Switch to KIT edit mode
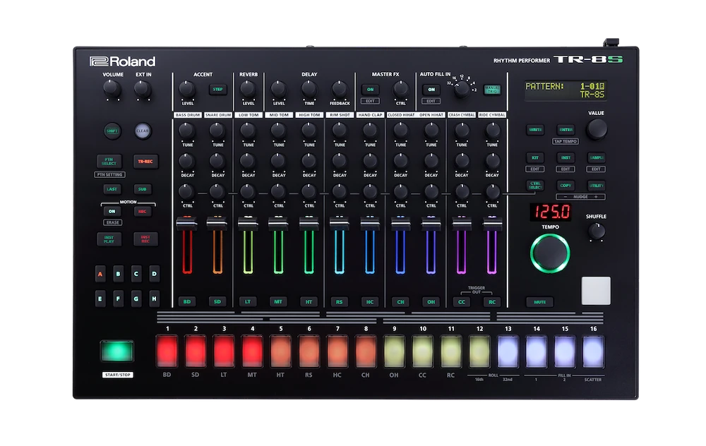 535,157
